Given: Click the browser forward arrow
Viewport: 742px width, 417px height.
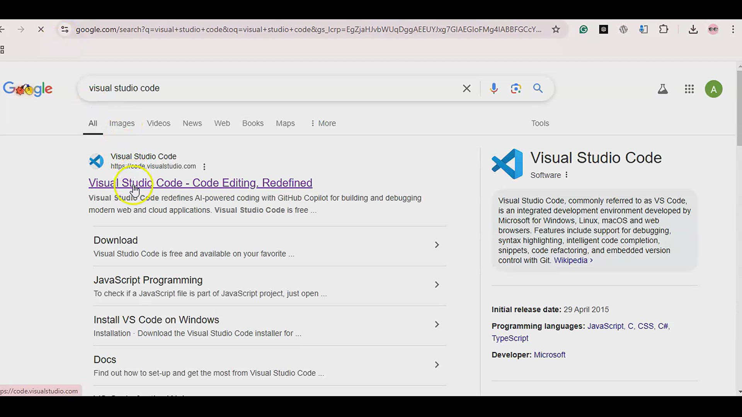Looking at the screenshot, I should coord(21,29).
